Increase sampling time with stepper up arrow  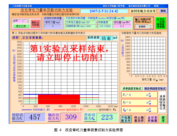tap(150, 25)
